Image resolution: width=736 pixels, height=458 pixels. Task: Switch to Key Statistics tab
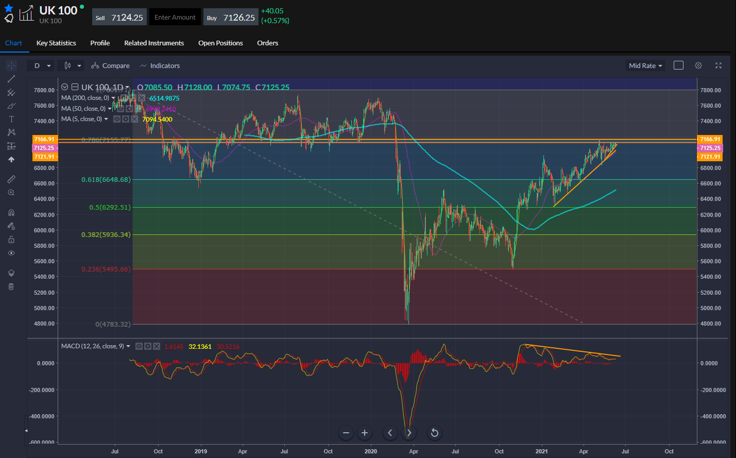[x=56, y=43]
